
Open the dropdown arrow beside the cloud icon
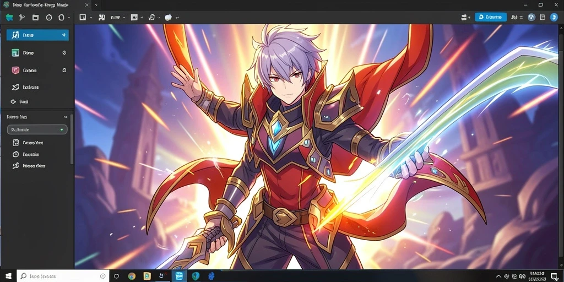177,17
